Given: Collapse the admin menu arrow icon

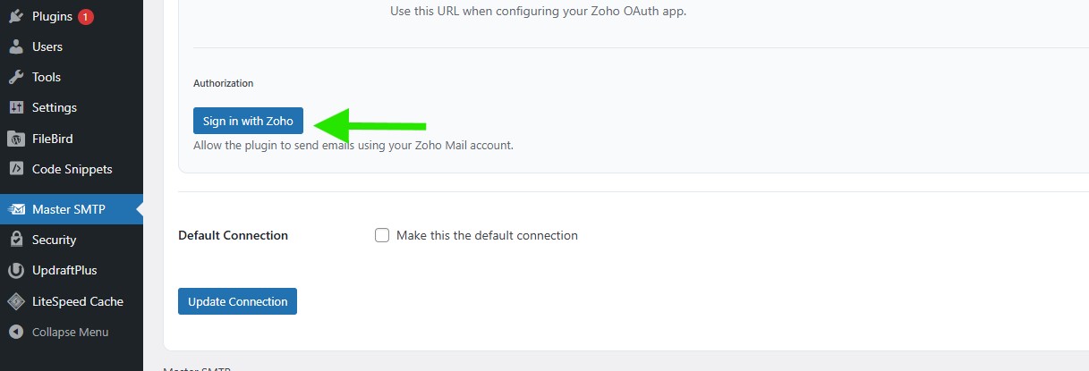Looking at the screenshot, I should 16,332.
